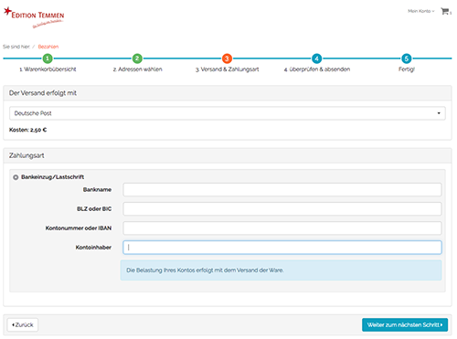Expand the Mein Konto menu

coord(421,11)
